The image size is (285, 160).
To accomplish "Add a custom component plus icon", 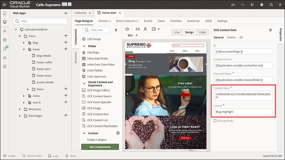I will pos(118,133).
